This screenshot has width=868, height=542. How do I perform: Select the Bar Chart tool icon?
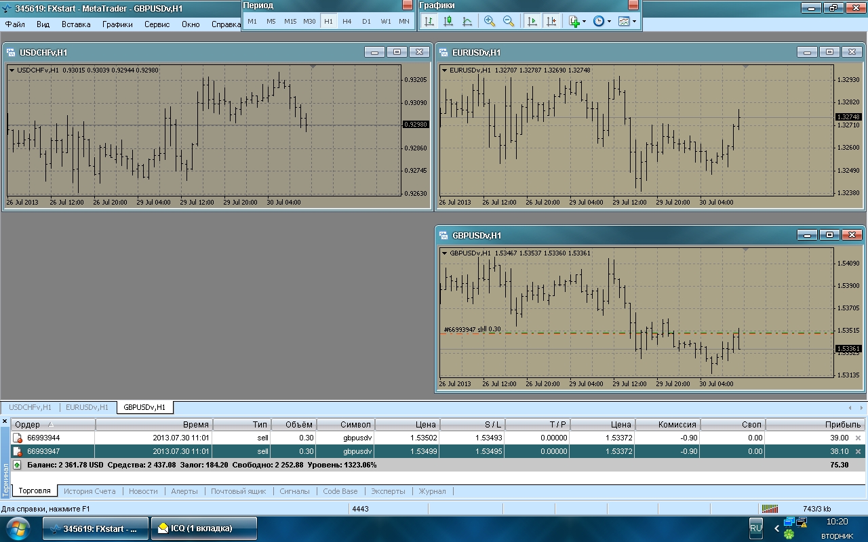click(429, 21)
